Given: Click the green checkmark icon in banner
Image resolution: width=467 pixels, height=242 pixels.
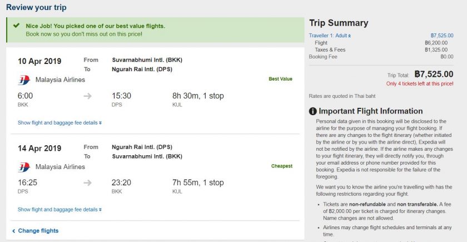Looking at the screenshot, I should 16,26.
